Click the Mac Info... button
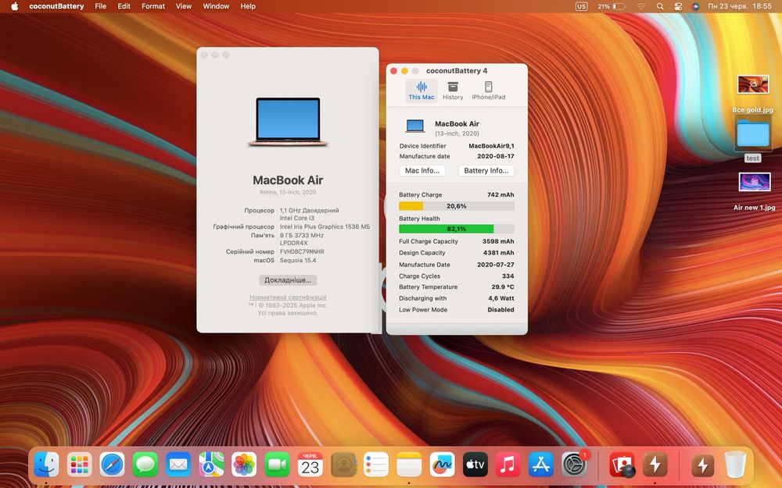782x488 pixels. (x=422, y=170)
